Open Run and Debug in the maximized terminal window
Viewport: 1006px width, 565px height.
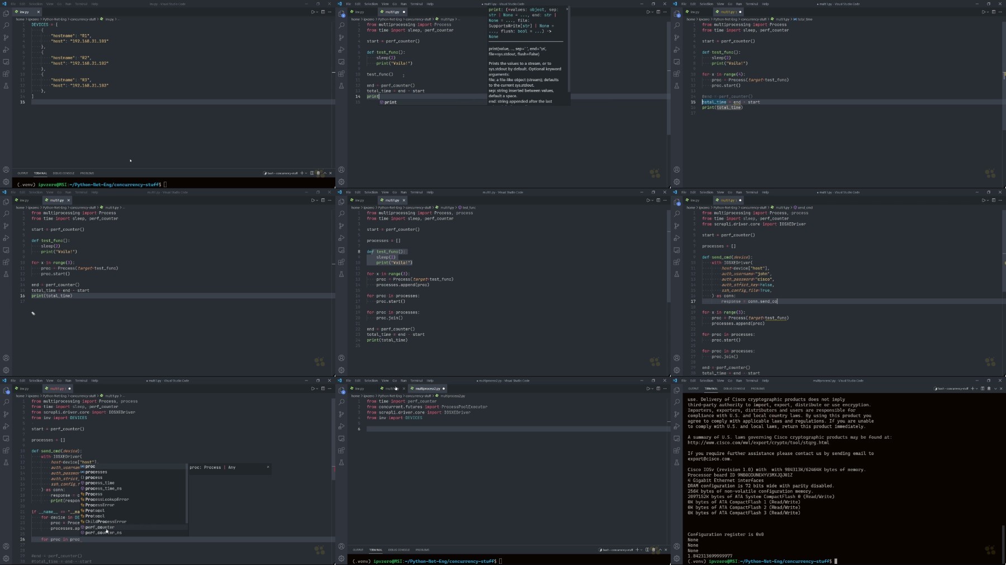[677, 426]
